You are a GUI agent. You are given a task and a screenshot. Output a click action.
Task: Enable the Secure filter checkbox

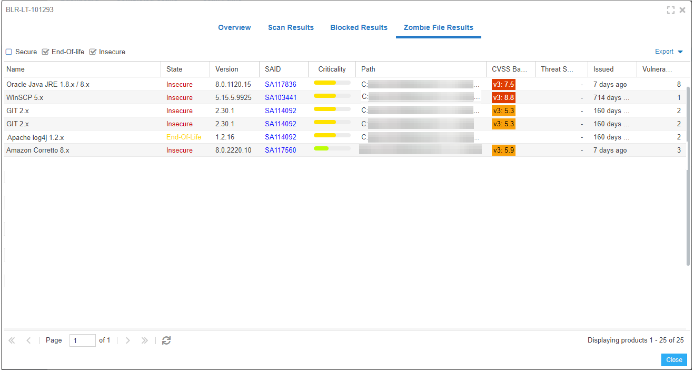pos(9,52)
